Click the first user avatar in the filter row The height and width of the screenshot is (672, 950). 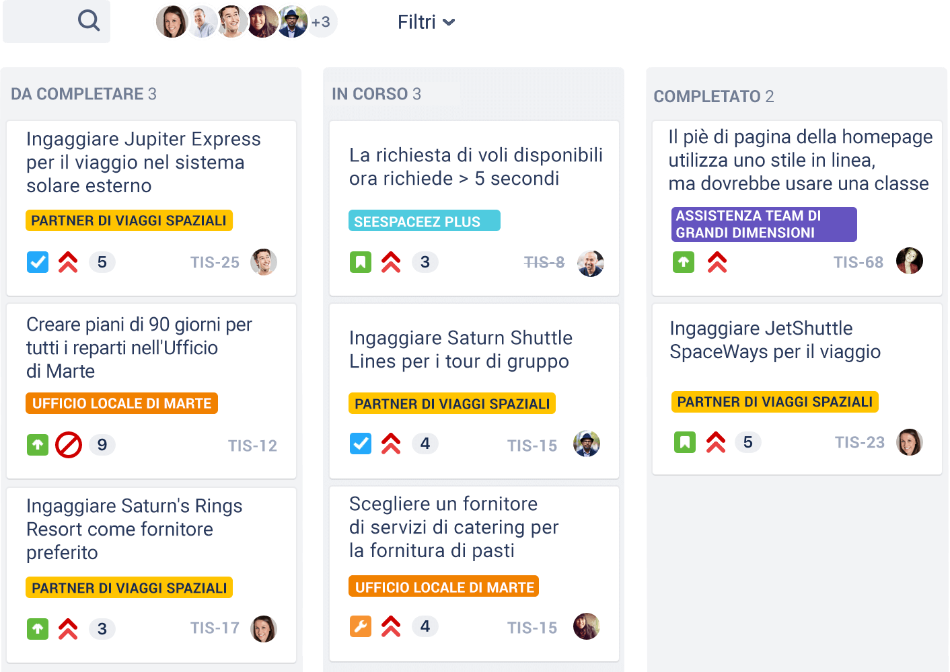pos(172,22)
